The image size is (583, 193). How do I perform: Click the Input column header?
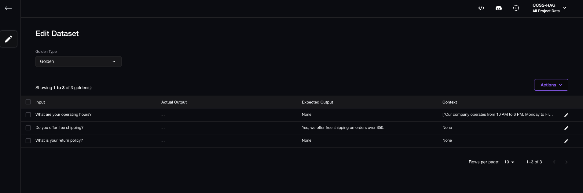point(40,102)
